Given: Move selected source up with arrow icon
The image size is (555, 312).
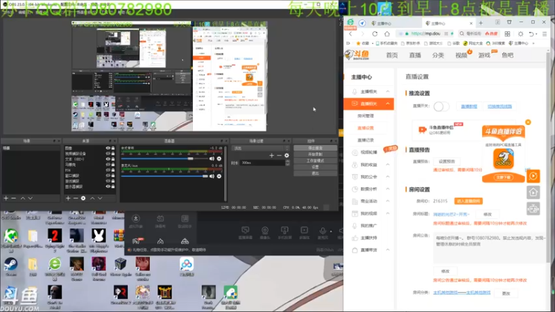Looking at the screenshot, I should pos(92,198).
